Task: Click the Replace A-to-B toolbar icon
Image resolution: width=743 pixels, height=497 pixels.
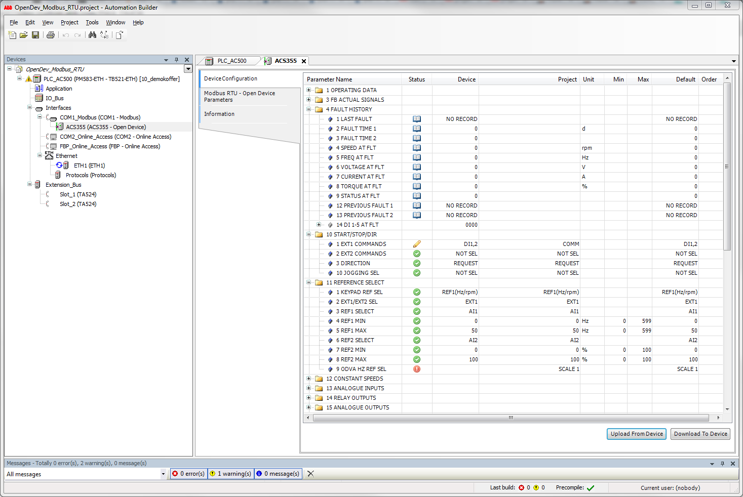Action: point(104,35)
